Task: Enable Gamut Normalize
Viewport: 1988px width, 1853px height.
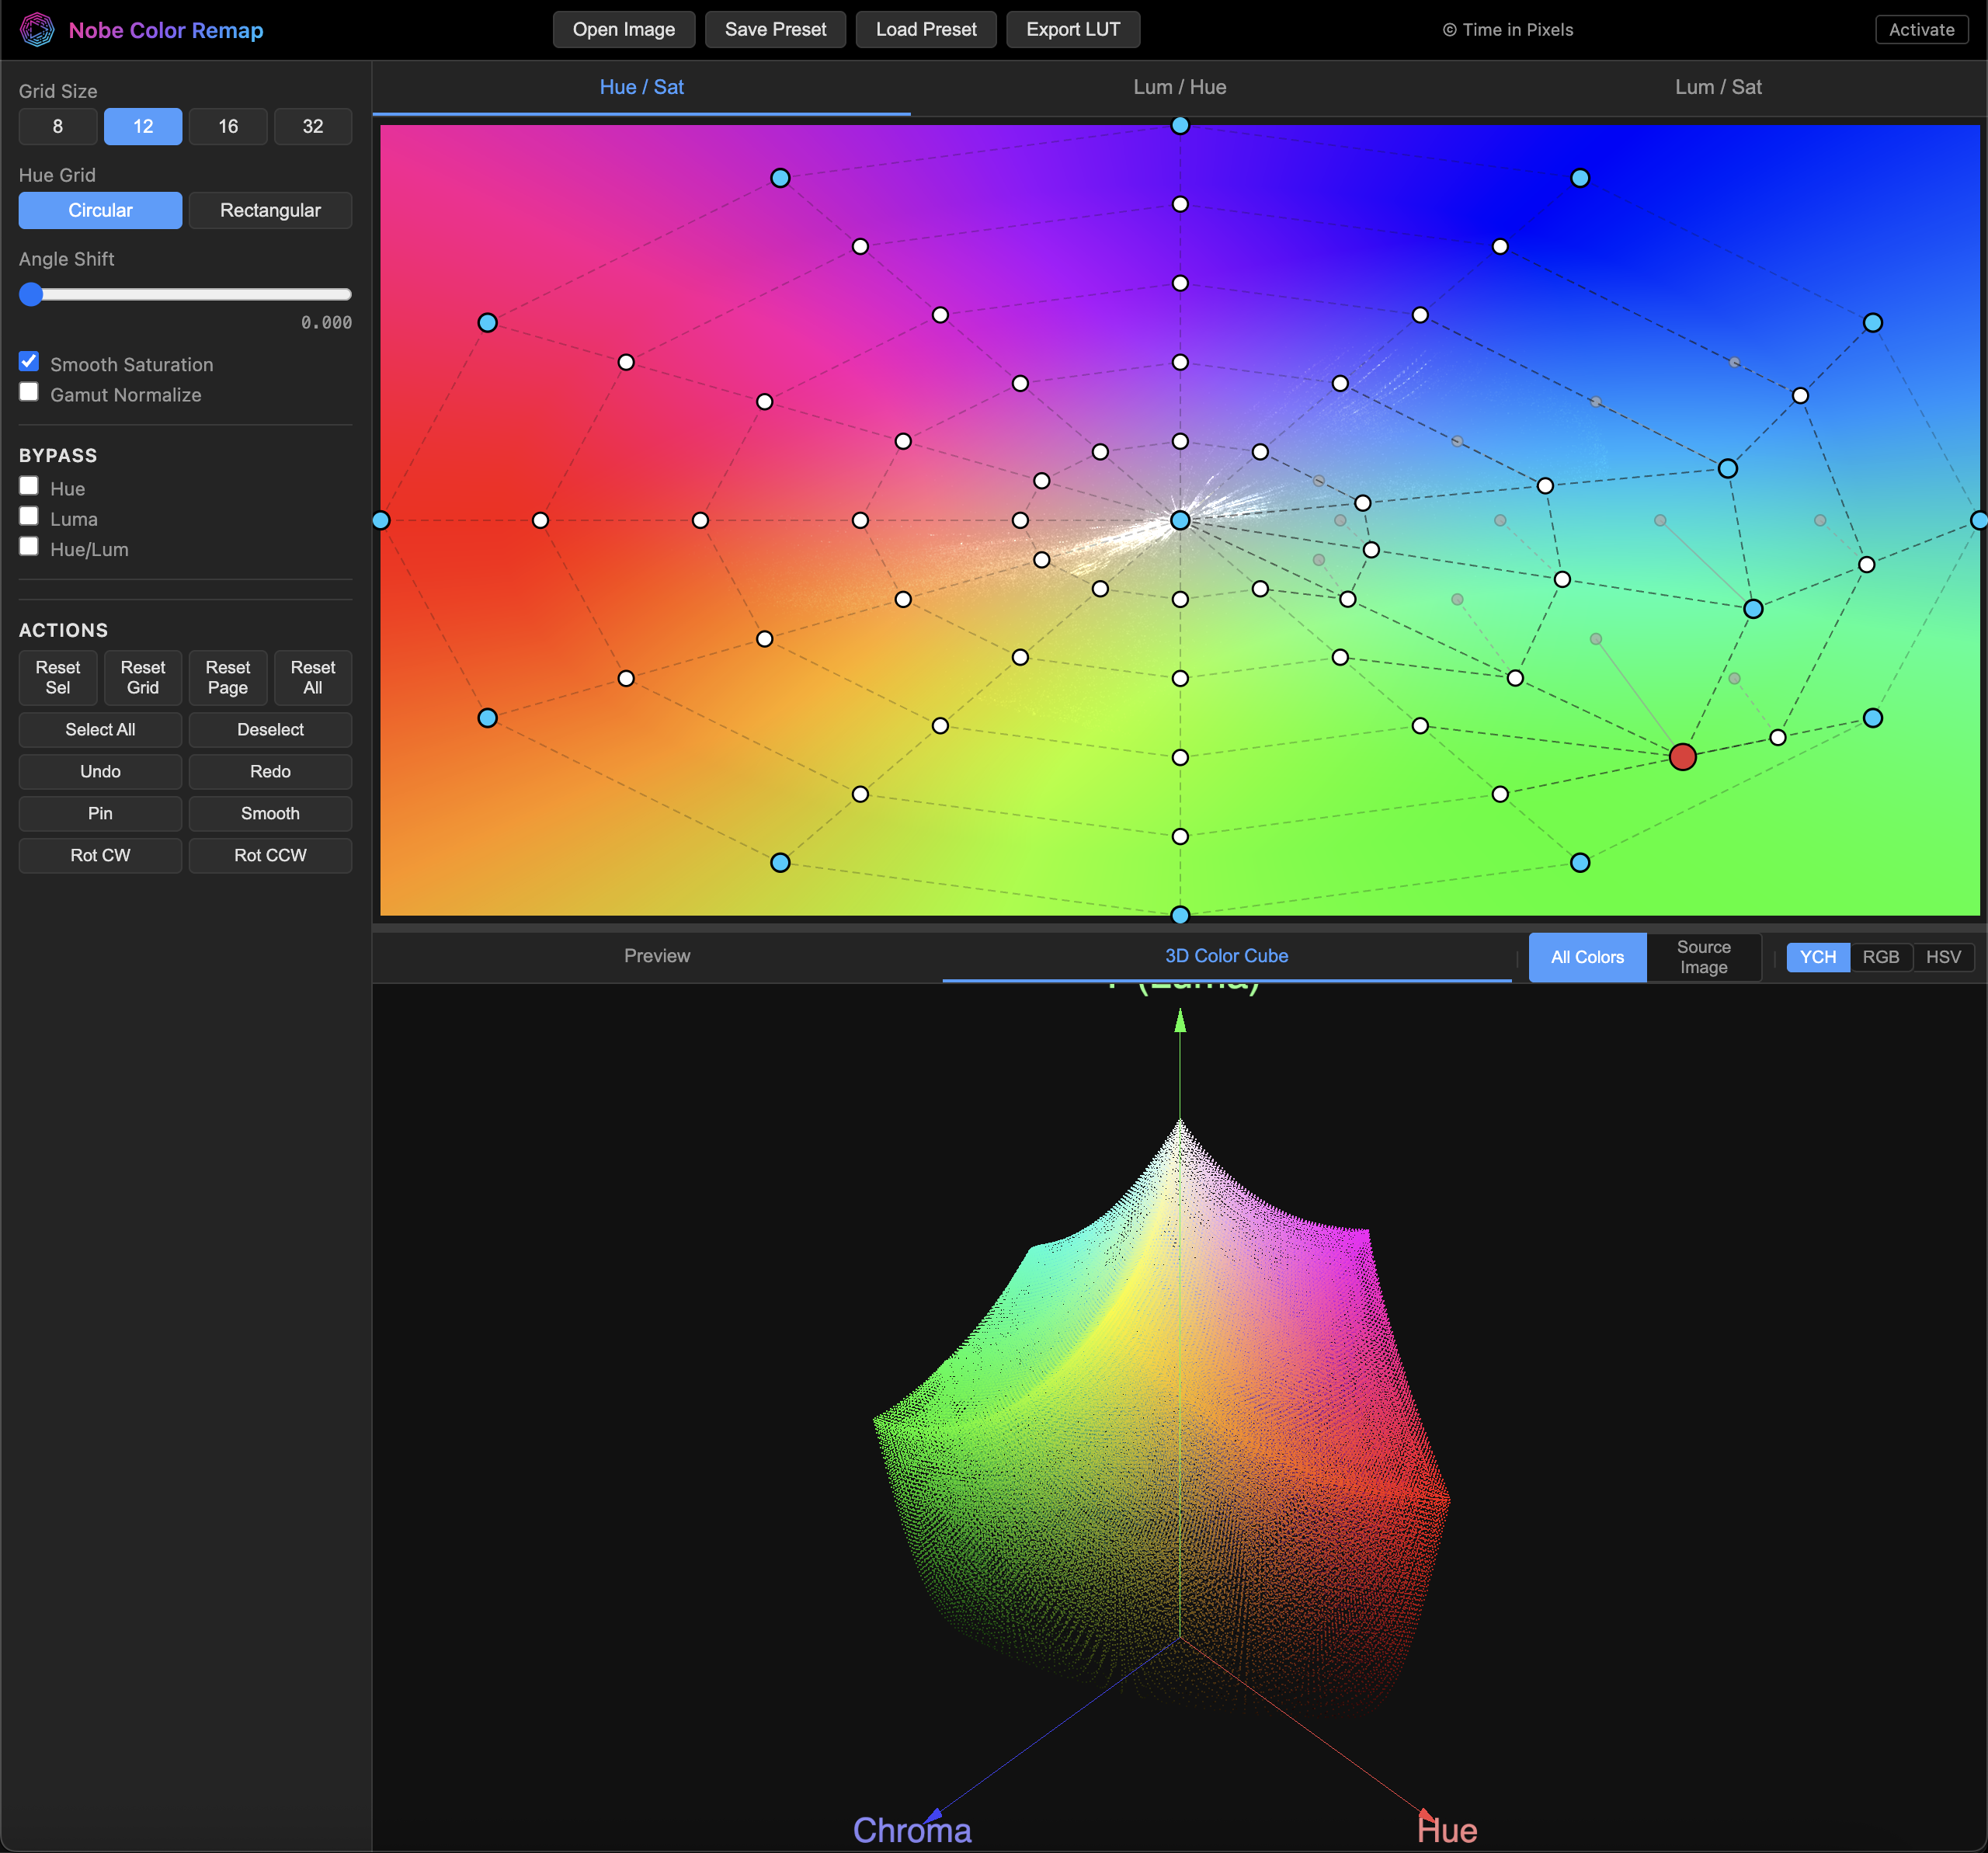Action: click(28, 391)
